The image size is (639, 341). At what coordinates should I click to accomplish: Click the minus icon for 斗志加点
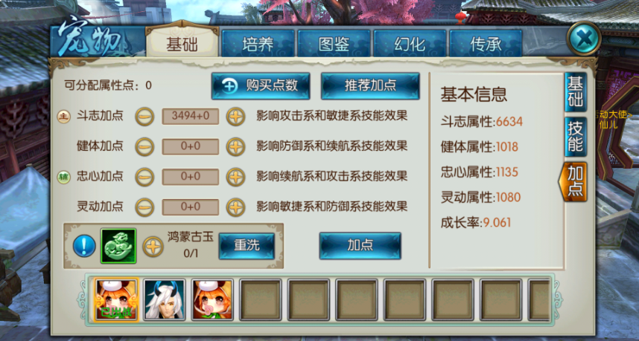[x=144, y=117]
